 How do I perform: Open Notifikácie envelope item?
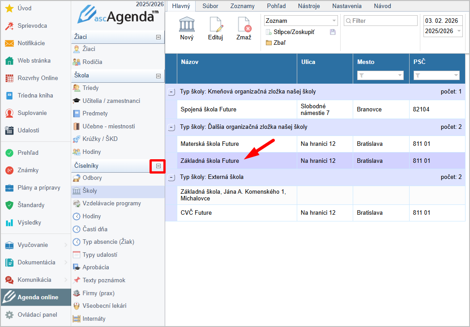(31, 43)
